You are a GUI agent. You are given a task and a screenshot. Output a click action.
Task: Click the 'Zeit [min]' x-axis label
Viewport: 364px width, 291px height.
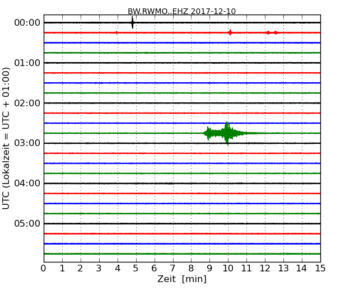point(182,279)
